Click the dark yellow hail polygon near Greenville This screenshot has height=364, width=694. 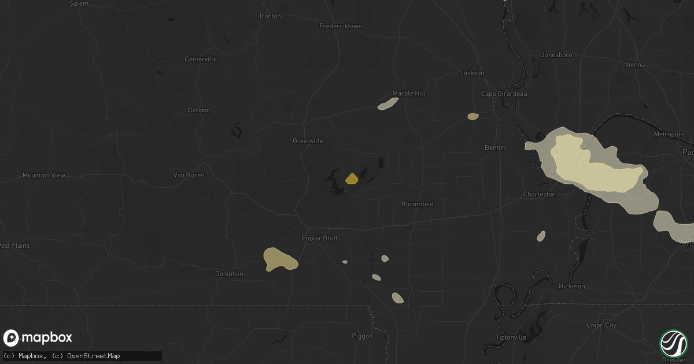pos(352,179)
